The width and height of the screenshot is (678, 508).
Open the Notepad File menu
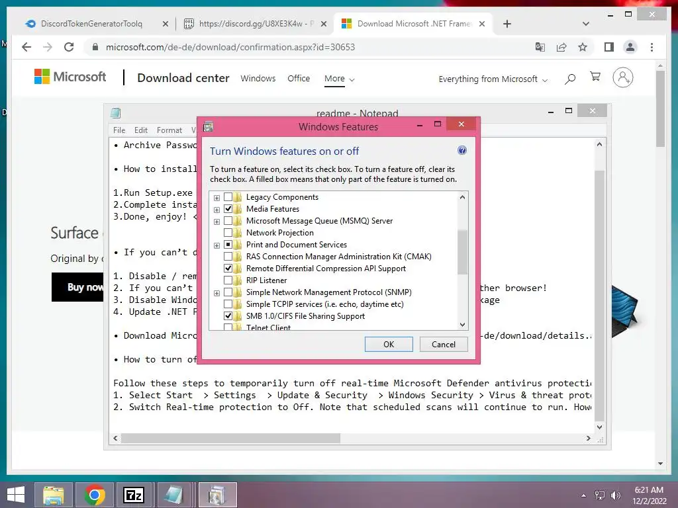click(x=119, y=130)
